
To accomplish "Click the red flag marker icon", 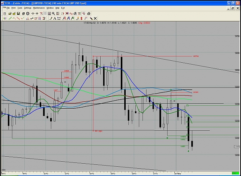I will click(64, 19).
